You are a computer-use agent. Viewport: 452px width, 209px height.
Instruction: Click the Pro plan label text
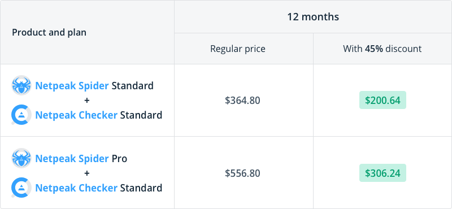[x=119, y=159]
